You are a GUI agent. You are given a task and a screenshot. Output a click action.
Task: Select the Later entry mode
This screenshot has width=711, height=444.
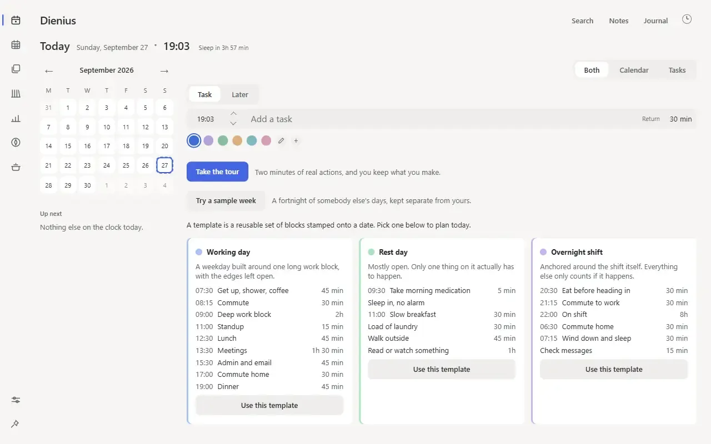point(240,94)
